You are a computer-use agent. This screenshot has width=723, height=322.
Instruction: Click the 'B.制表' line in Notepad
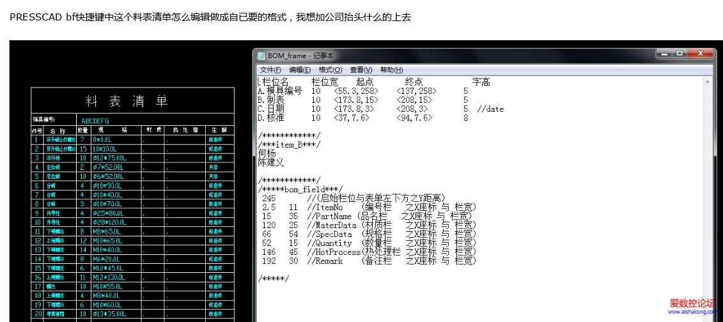tap(363, 100)
